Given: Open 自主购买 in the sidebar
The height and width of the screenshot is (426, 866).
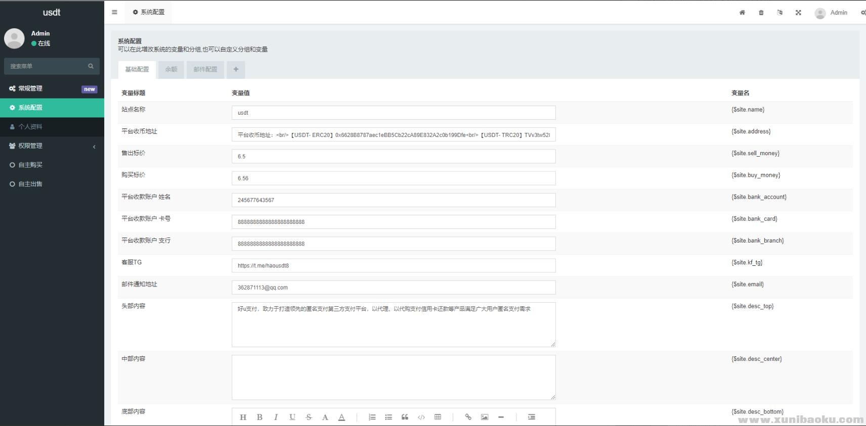Looking at the screenshot, I should tap(30, 165).
